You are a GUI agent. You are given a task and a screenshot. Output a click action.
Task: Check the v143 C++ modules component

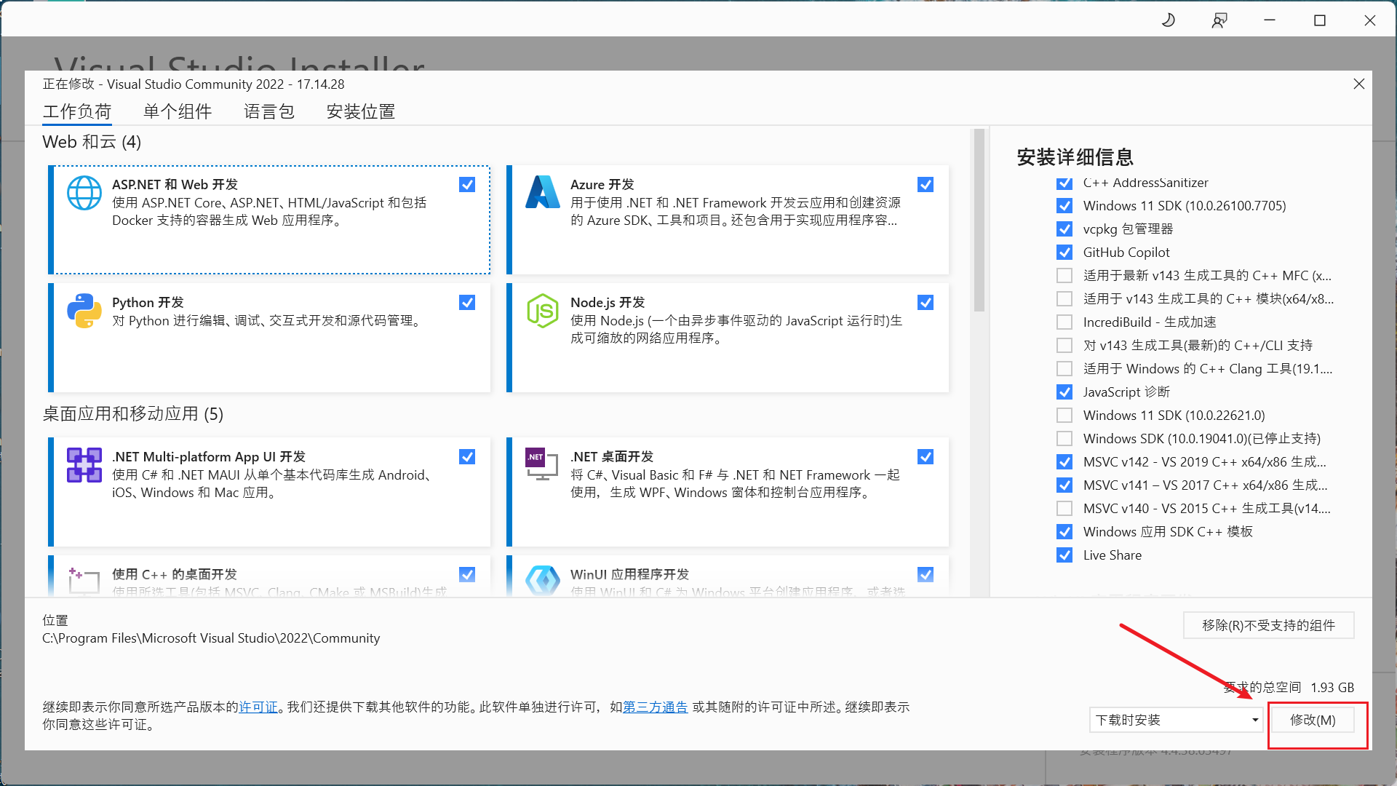pyautogui.click(x=1064, y=299)
